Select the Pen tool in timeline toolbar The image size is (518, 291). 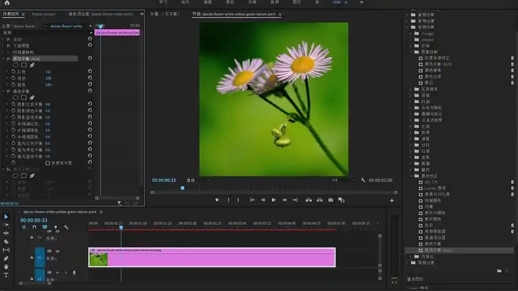pos(6,258)
